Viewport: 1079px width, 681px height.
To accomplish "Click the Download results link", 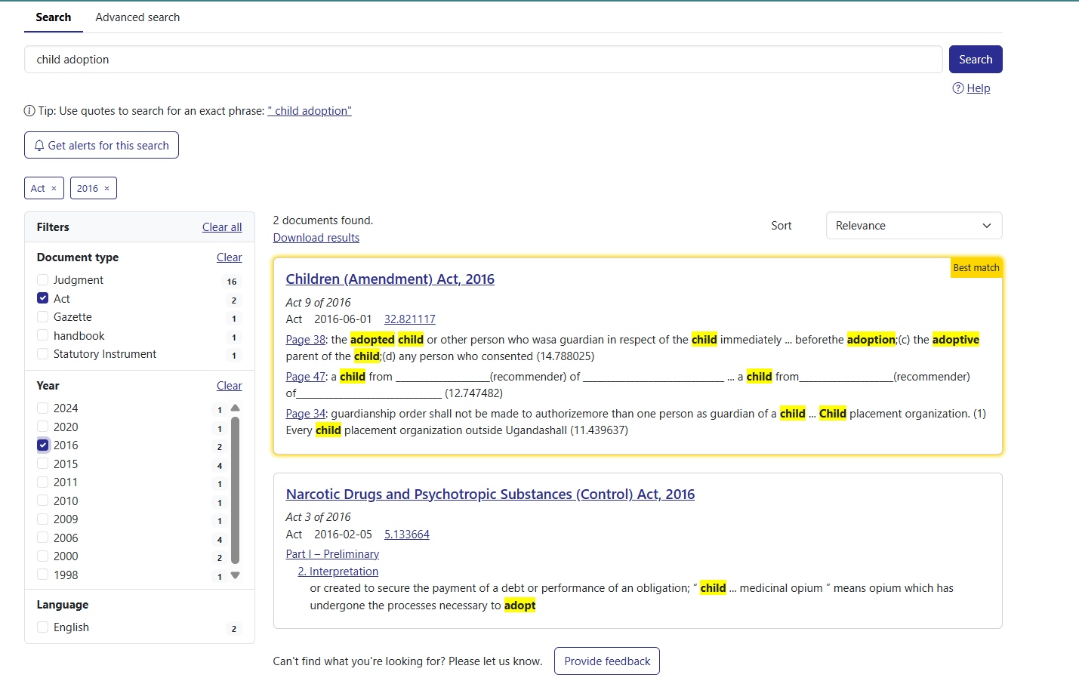I will coord(316,238).
